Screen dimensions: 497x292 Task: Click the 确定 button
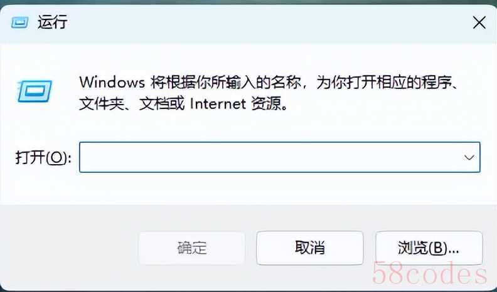192,248
